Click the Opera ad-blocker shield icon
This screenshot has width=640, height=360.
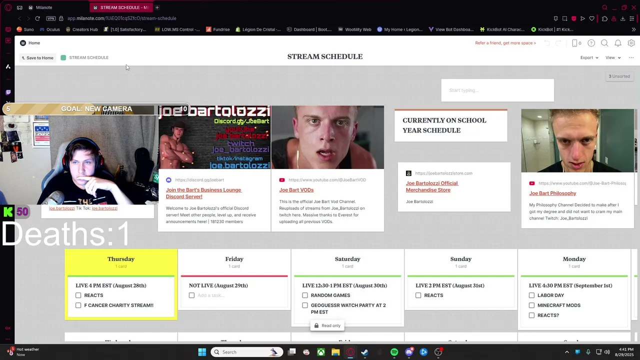point(573,18)
